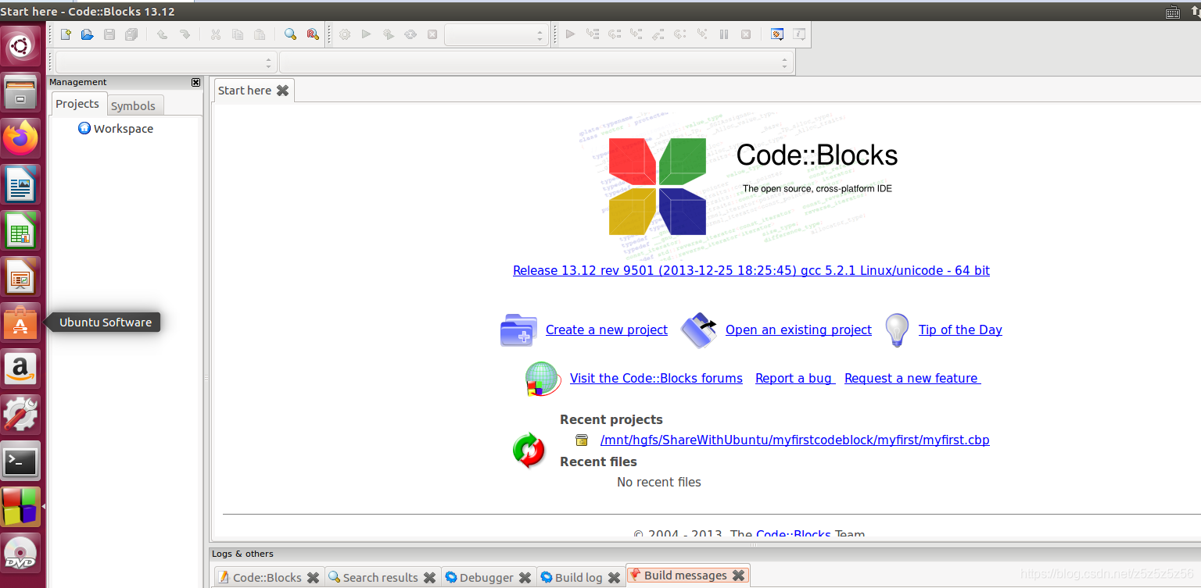This screenshot has height=588, width=1201.
Task: Click the Copy toolbar icon
Action: tap(238, 34)
